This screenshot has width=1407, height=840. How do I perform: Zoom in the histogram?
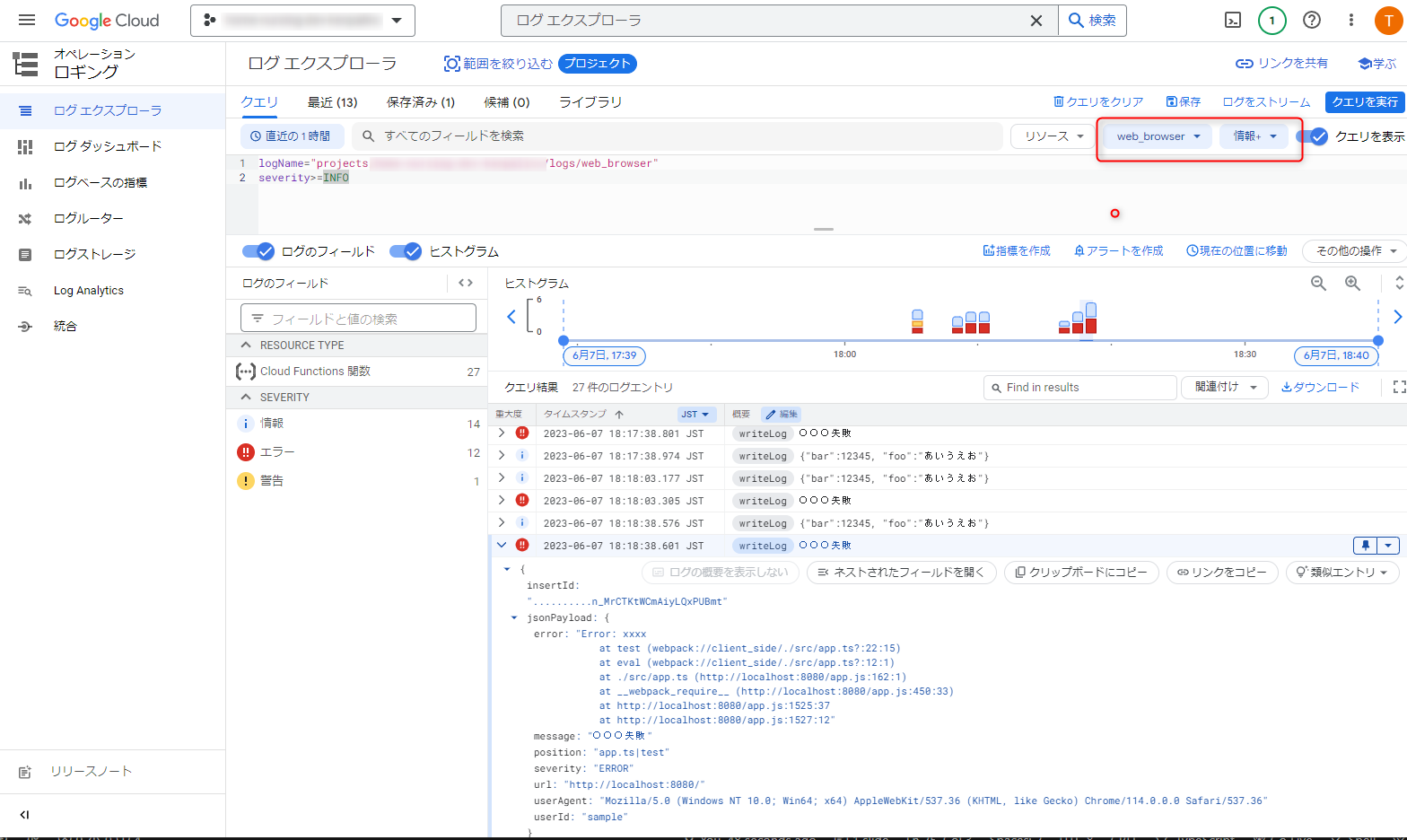point(1352,284)
